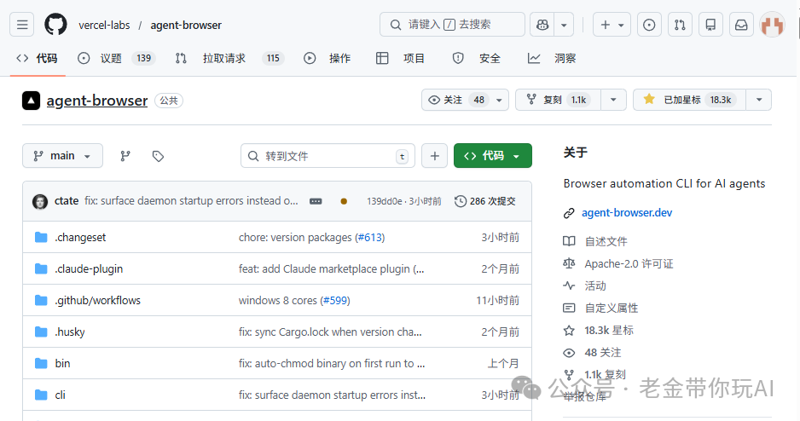Open the pull requests header icon
The height and width of the screenshot is (421, 800).
[680, 25]
